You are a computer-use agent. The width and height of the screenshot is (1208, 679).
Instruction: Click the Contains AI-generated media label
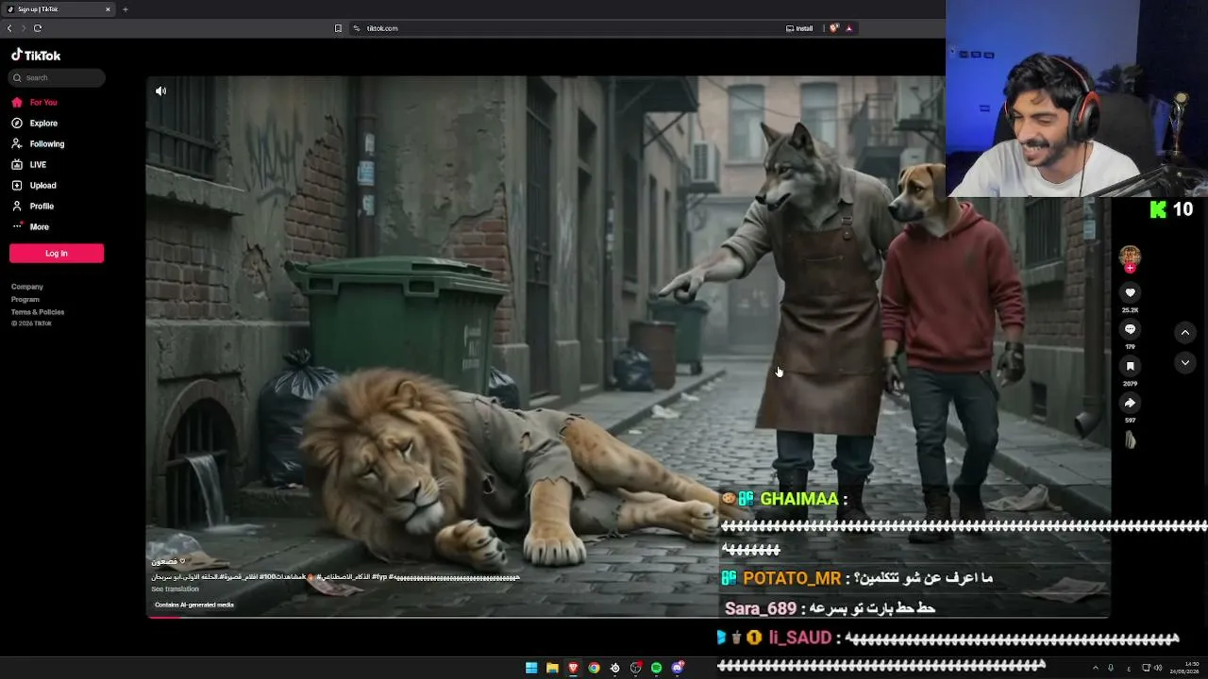[x=194, y=604]
